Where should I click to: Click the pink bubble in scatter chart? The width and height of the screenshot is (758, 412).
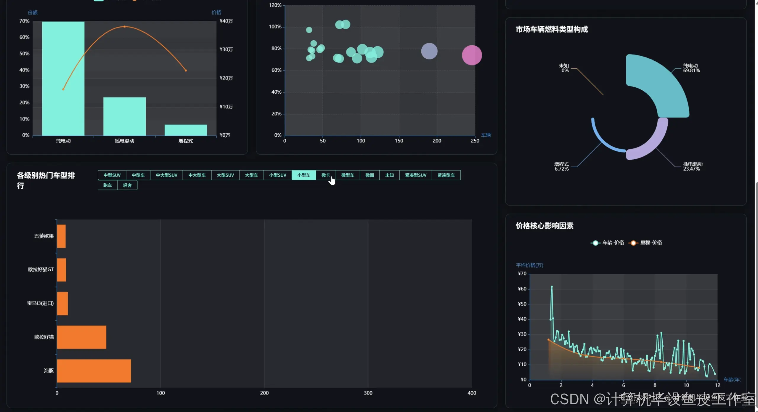click(472, 55)
